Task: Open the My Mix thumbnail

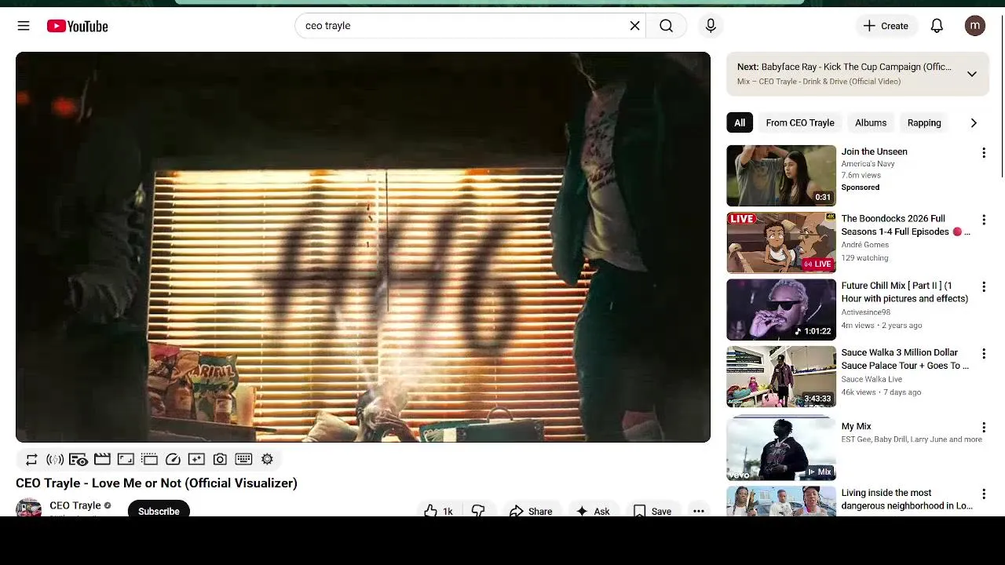Action: [x=781, y=448]
